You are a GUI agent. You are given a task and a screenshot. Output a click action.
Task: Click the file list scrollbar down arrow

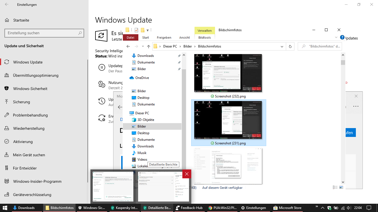343,182
